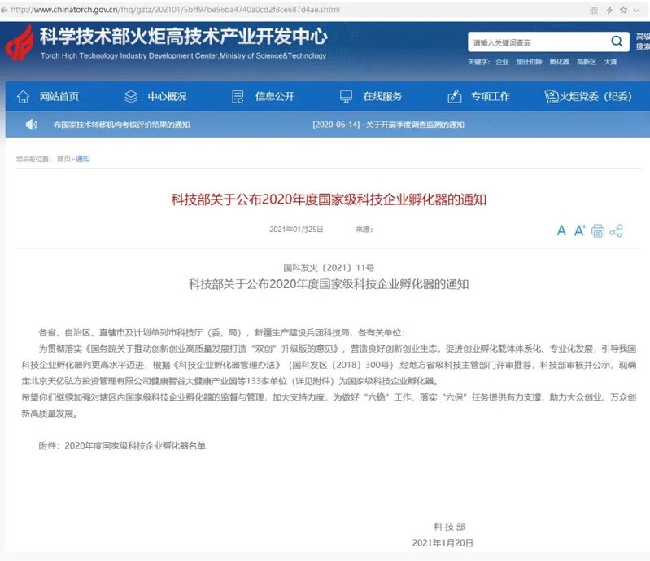Click the signature date 2021年1月20日

[443, 543]
